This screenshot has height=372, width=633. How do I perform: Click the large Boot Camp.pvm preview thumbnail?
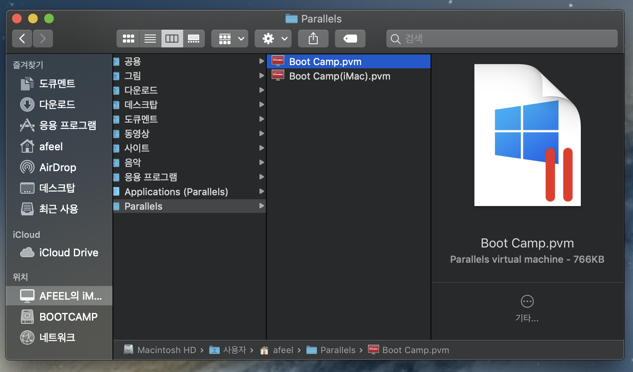pyautogui.click(x=527, y=135)
